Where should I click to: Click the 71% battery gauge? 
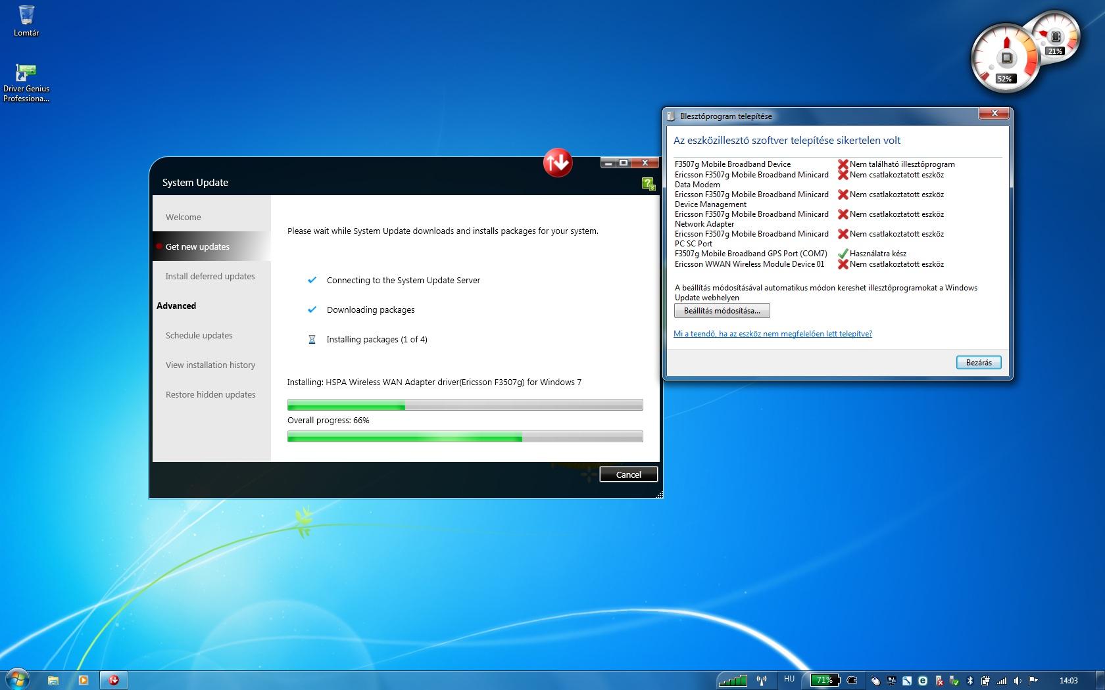pyautogui.click(x=825, y=680)
